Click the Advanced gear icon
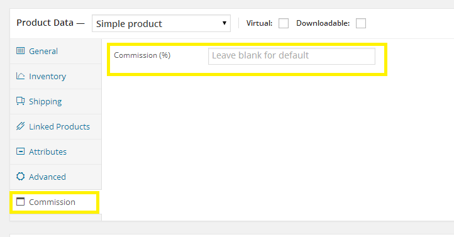 click(20, 176)
